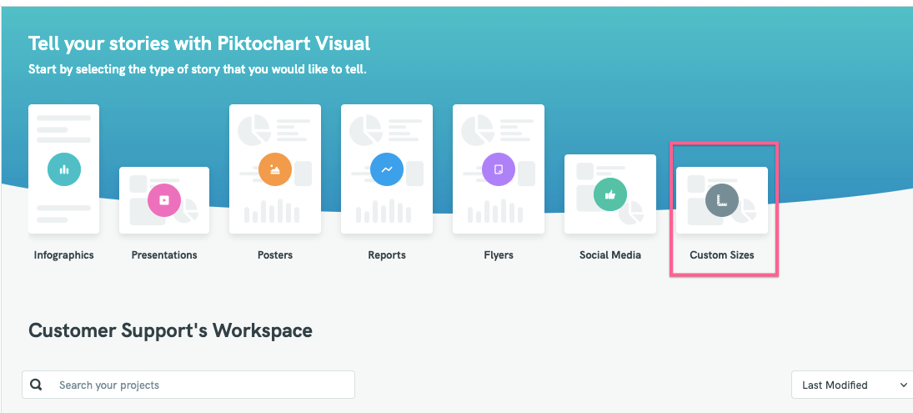Click the pink Presentations play icon
913x413 pixels.
(x=164, y=199)
